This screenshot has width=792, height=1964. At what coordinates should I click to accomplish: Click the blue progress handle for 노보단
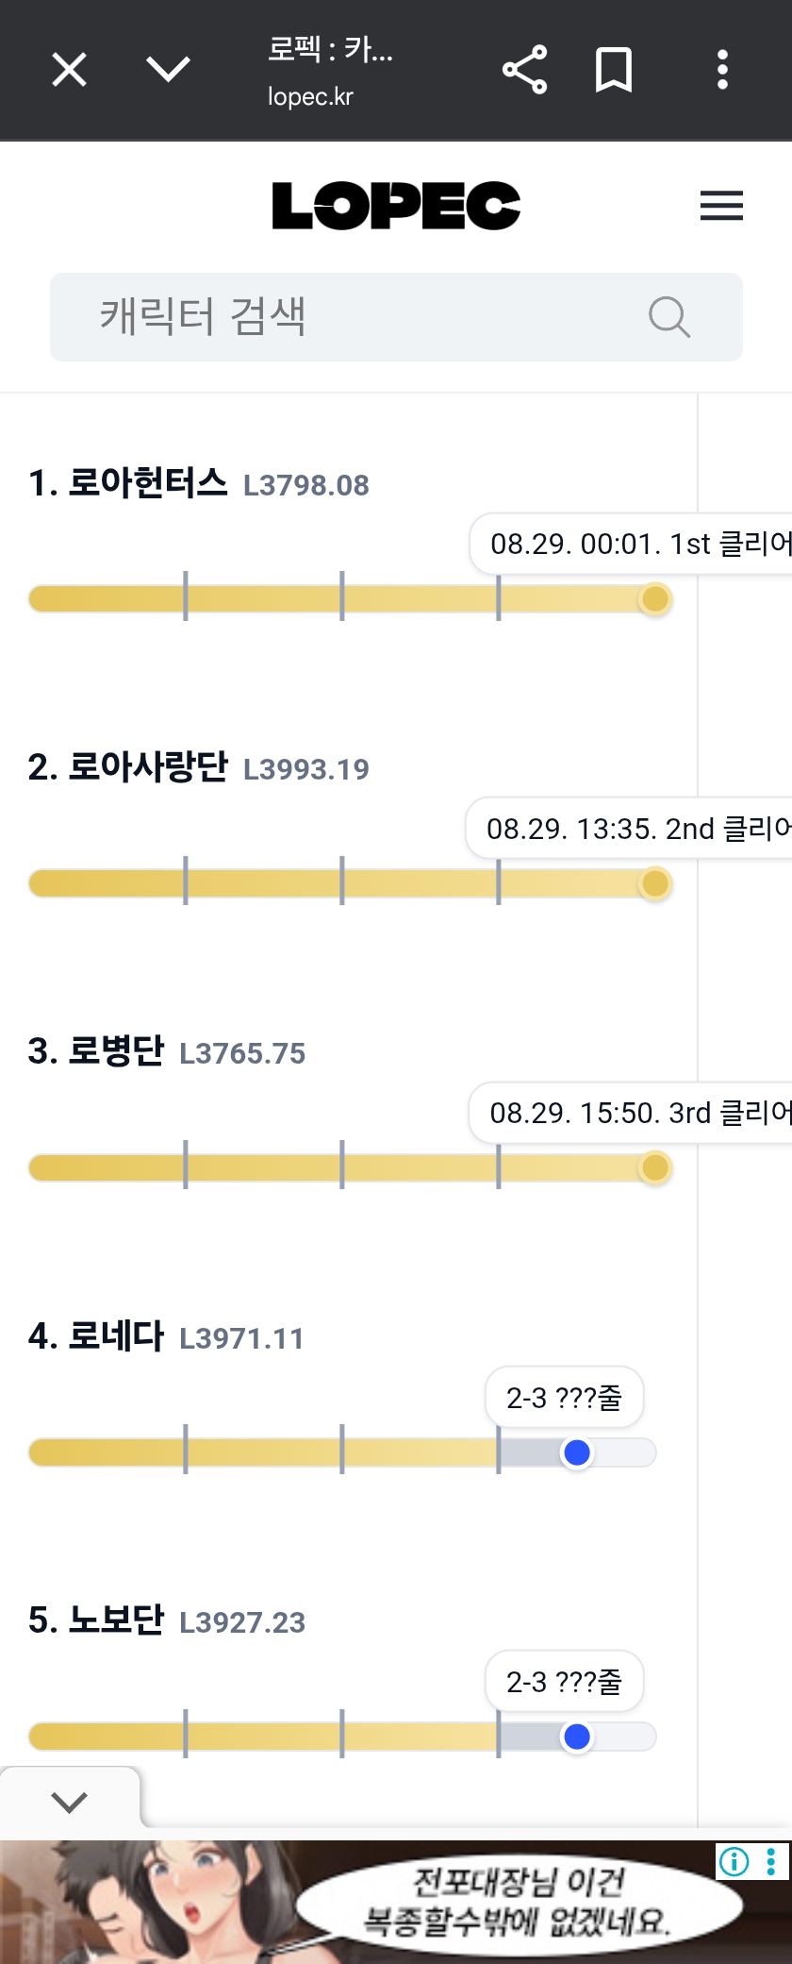click(x=576, y=1737)
